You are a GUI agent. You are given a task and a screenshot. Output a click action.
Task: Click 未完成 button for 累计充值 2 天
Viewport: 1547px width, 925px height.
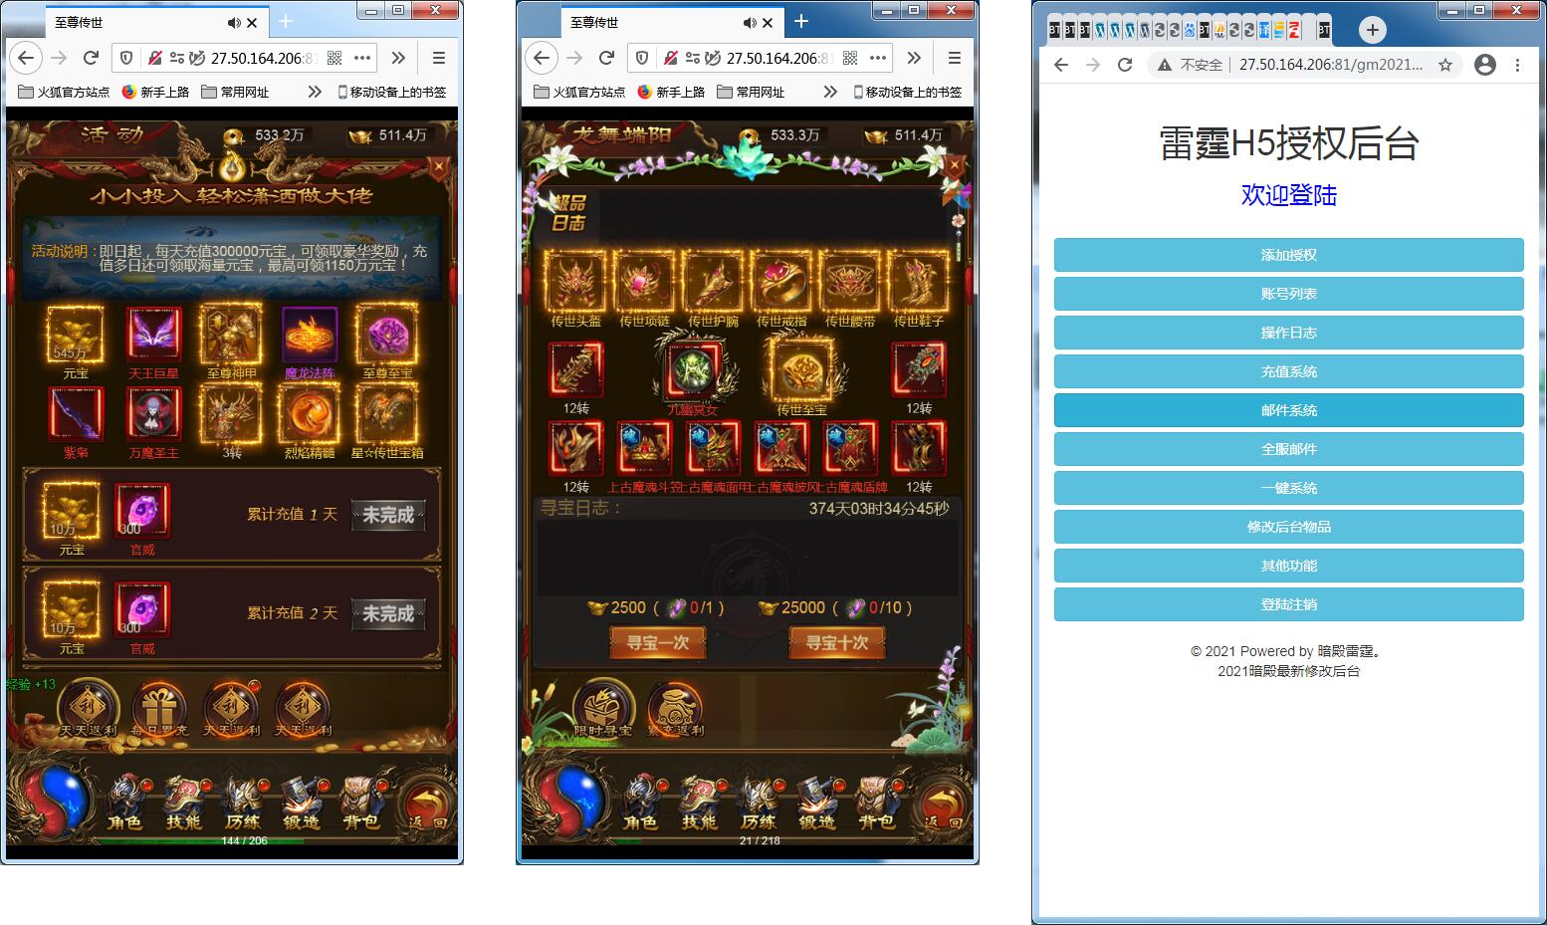(388, 613)
